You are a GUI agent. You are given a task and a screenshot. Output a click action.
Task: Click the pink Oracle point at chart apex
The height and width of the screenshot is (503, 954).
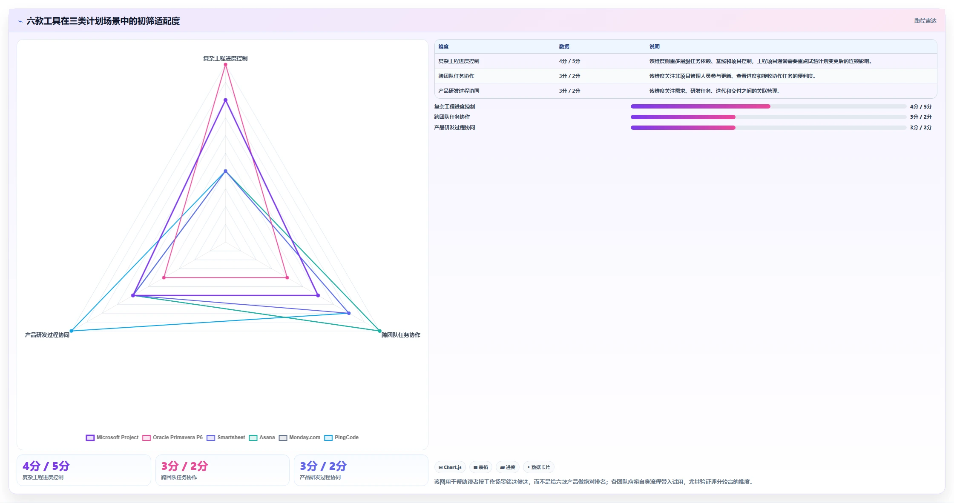[225, 65]
